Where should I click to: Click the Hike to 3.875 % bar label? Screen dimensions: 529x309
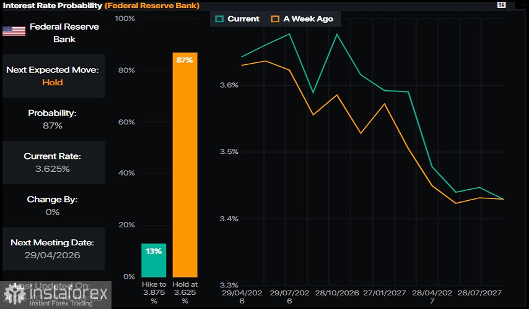click(154, 292)
